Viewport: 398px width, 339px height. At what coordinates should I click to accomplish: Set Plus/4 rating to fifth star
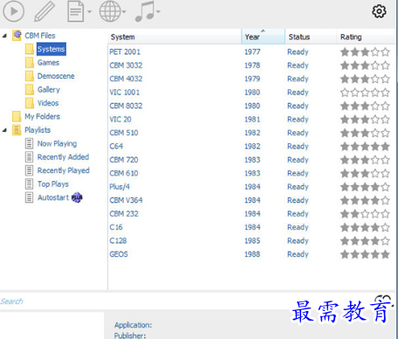point(385,187)
